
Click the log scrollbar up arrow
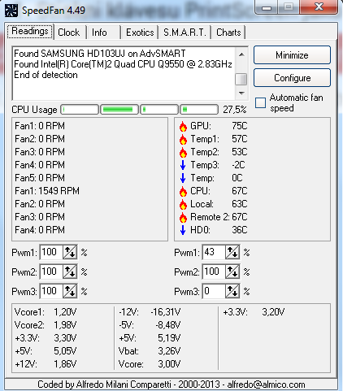coord(241,54)
